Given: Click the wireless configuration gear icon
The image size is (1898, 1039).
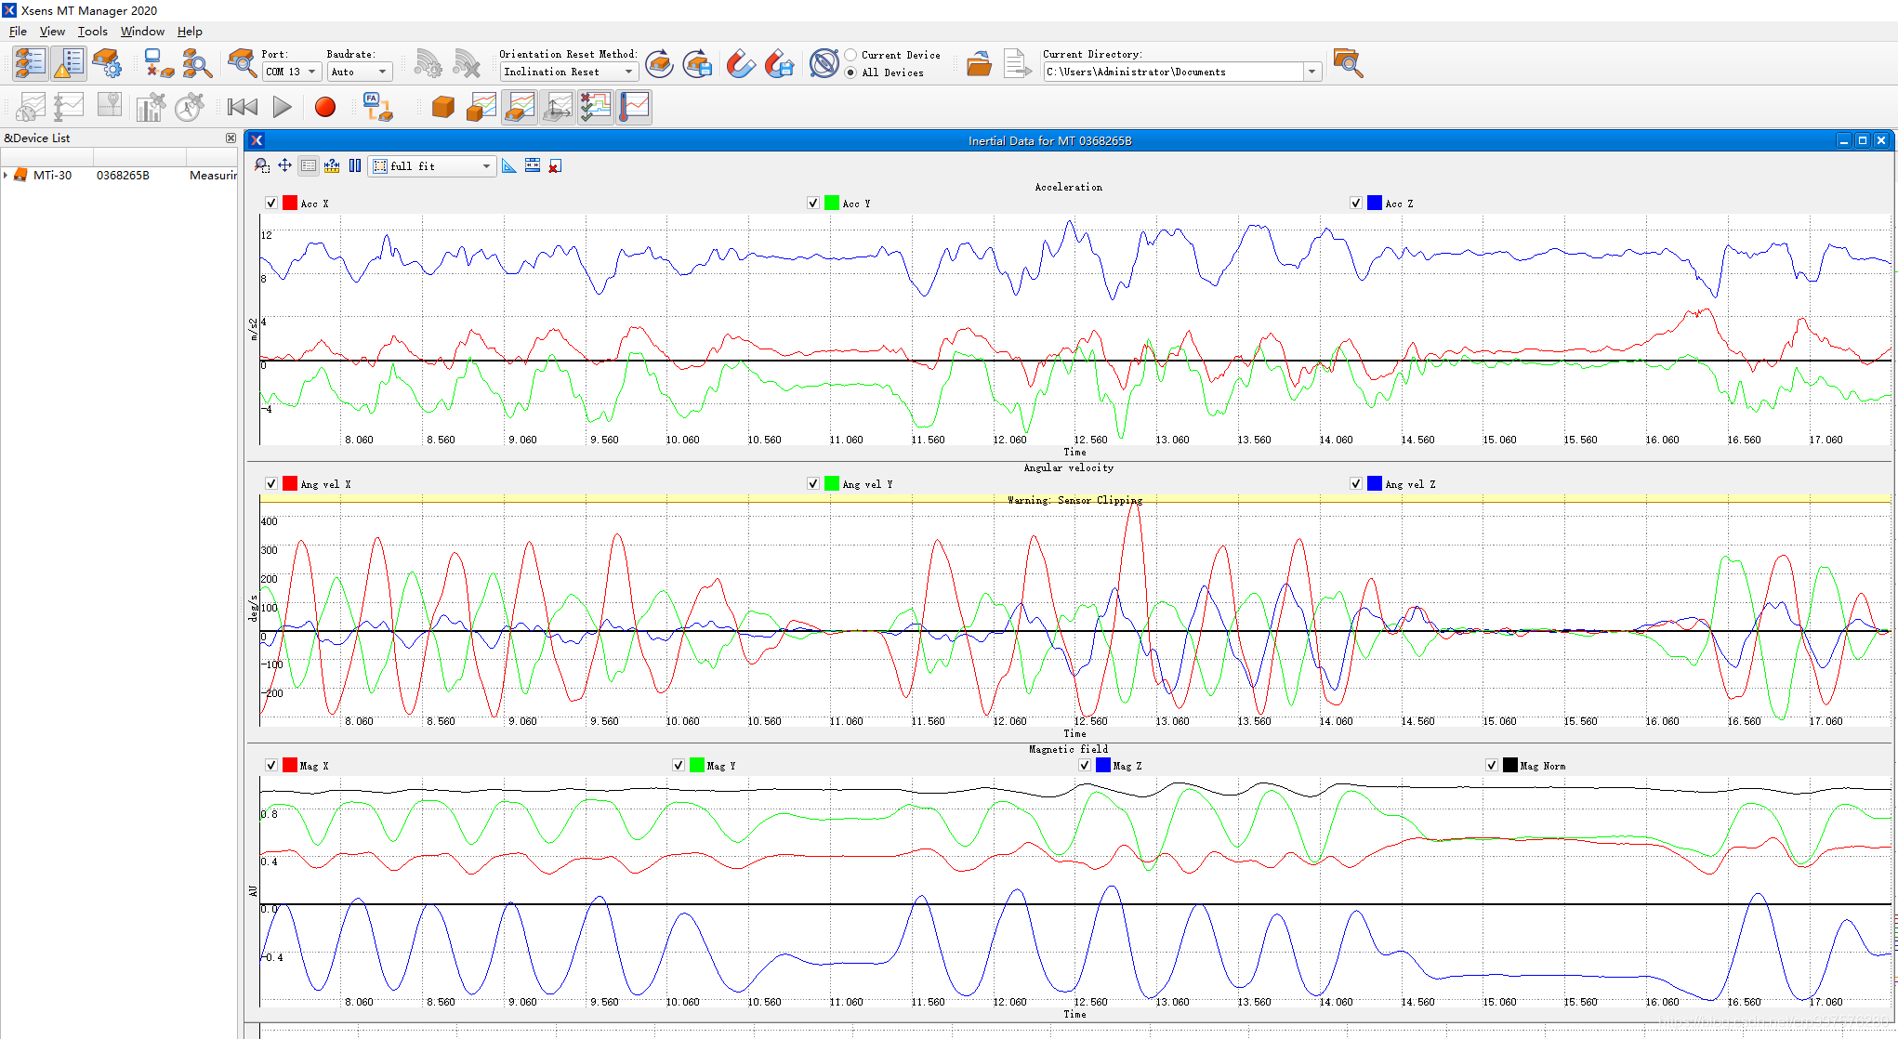Looking at the screenshot, I should pyautogui.click(x=428, y=63).
